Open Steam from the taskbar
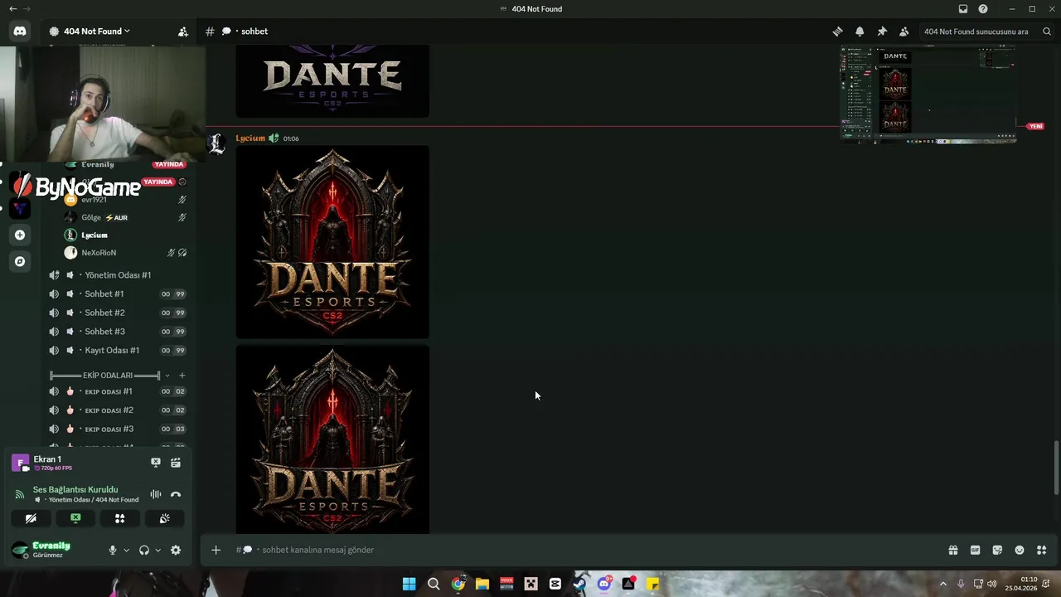 tap(579, 584)
